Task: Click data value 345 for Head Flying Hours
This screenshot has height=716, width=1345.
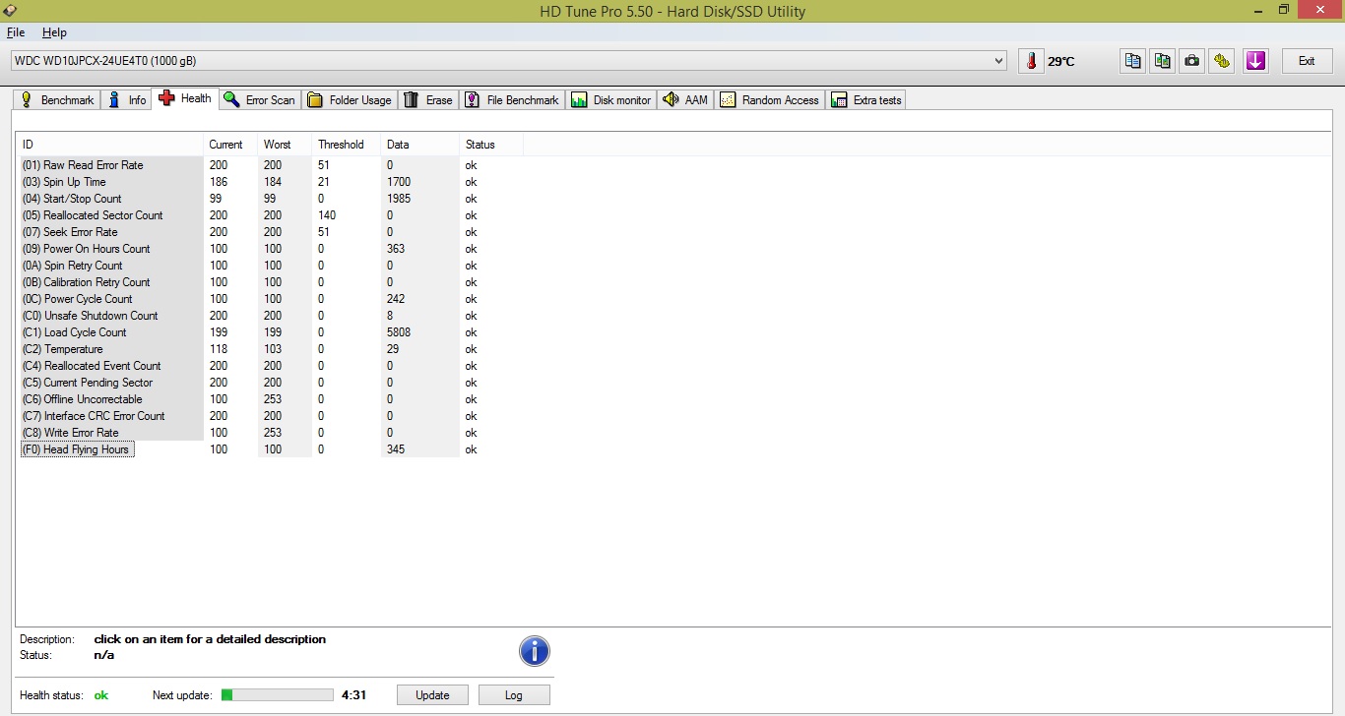Action: point(396,449)
